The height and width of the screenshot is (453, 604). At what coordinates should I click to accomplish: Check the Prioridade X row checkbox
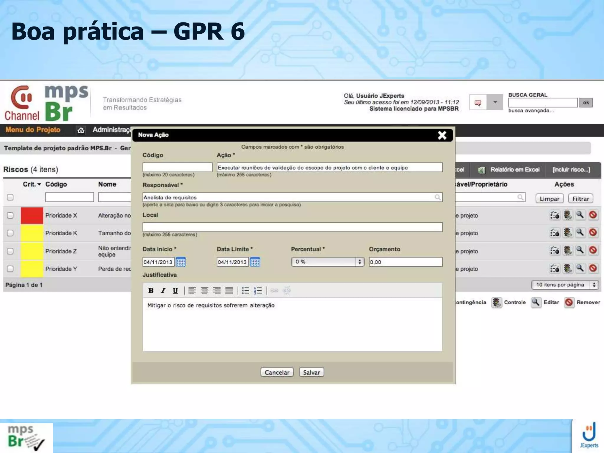(10, 215)
